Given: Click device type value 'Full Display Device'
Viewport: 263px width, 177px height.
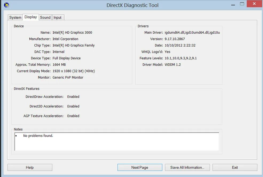Looking at the screenshot, I should pos(66,58).
